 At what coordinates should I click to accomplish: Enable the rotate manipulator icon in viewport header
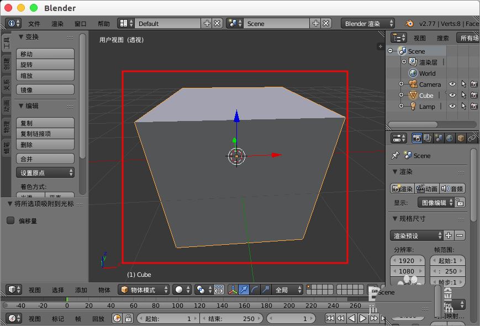click(255, 290)
